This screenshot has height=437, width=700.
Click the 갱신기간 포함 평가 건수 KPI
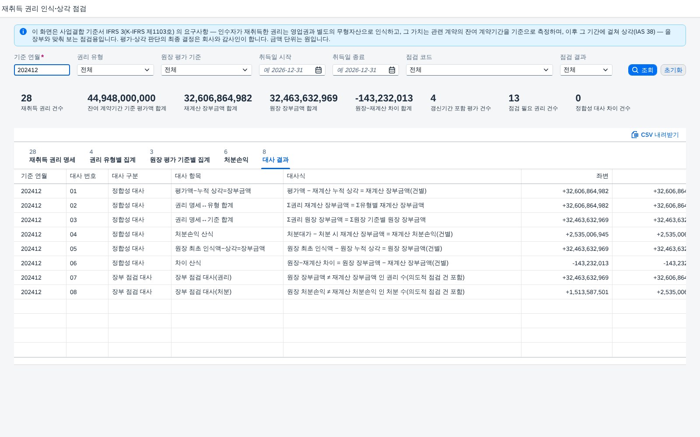tap(461, 103)
